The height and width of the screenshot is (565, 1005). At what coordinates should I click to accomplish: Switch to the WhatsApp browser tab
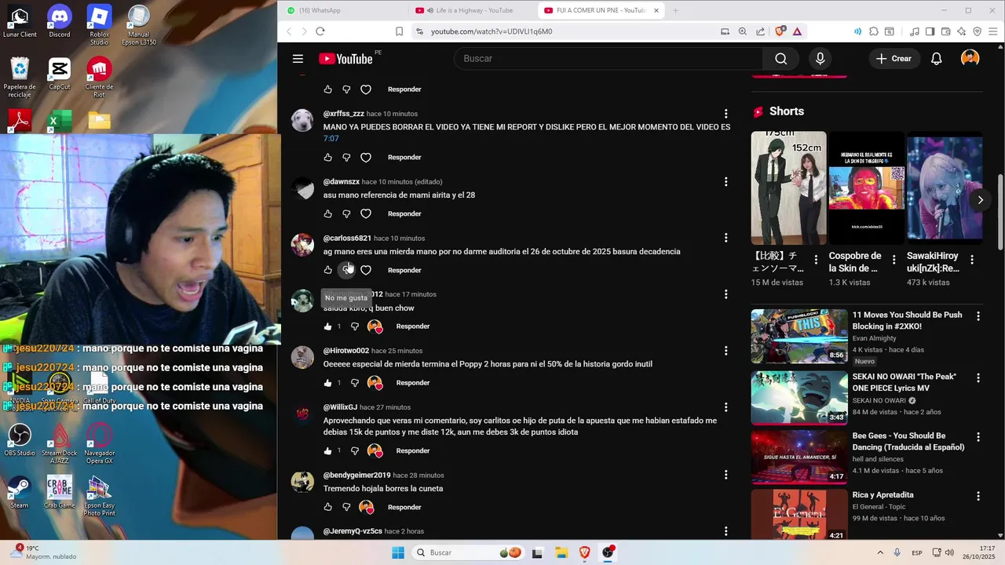pyautogui.click(x=343, y=10)
